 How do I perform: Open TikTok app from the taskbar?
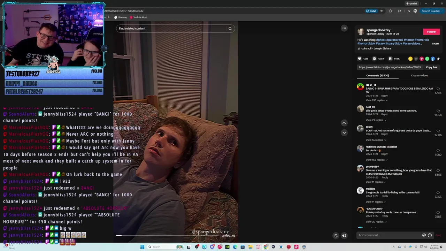click(x=296, y=247)
